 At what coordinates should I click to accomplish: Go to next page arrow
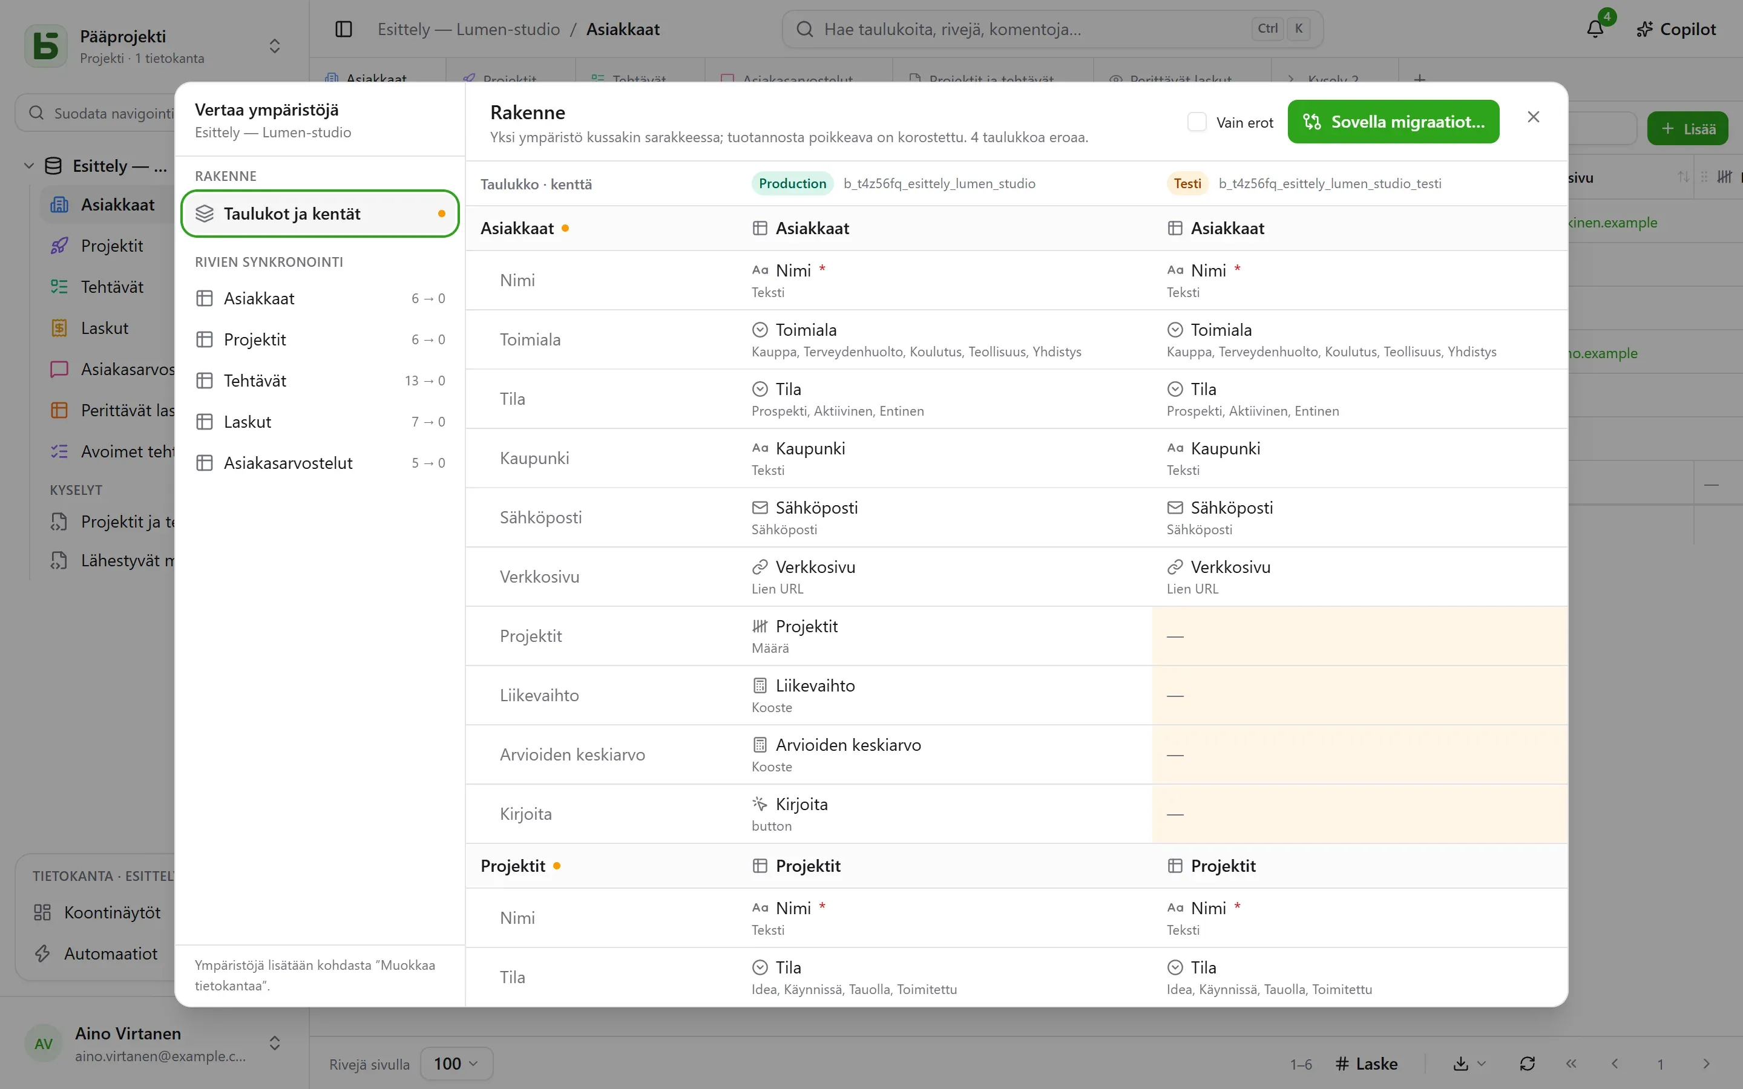point(1705,1064)
